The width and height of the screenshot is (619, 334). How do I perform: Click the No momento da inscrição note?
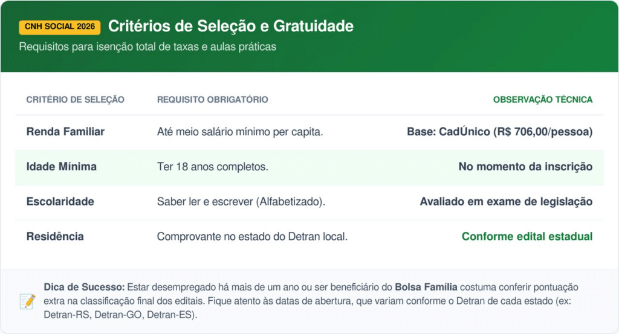point(525,167)
